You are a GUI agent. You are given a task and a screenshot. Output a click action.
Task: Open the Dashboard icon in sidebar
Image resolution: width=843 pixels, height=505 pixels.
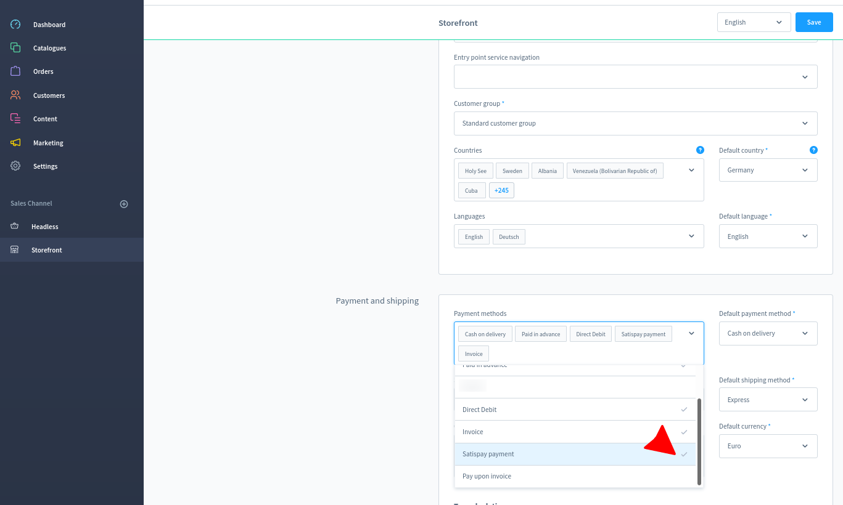[x=15, y=25]
